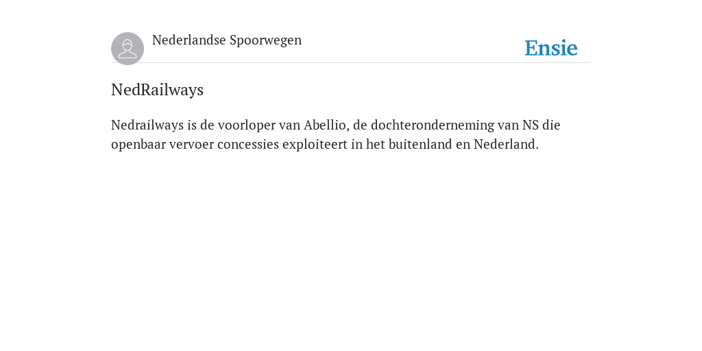The height and width of the screenshot is (351, 702).
Task: Click the person silhouette inside the avatar
Action: pyautogui.click(x=128, y=49)
